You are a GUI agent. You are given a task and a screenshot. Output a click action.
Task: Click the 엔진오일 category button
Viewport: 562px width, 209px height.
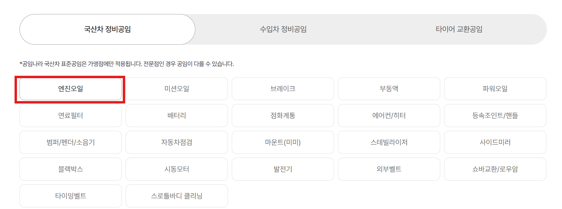(71, 89)
